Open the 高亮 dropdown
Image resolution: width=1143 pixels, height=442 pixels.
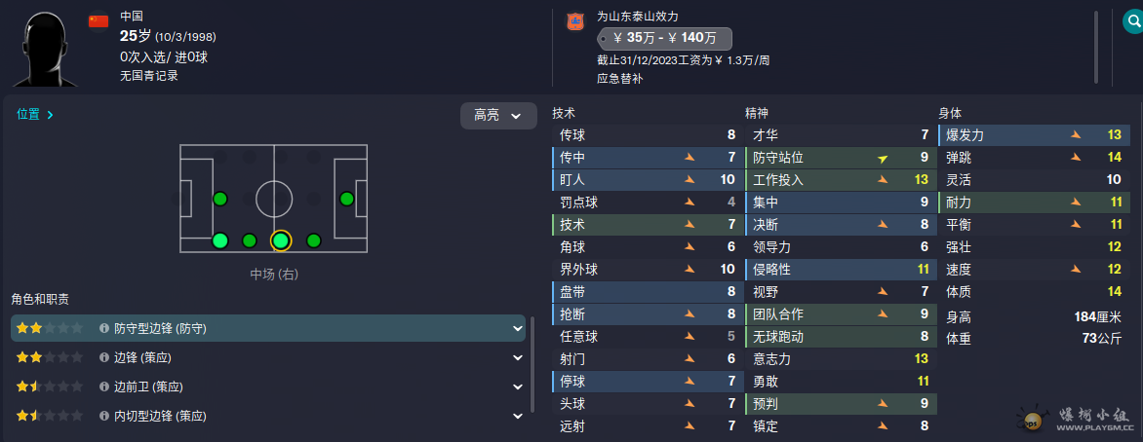pyautogui.click(x=498, y=115)
